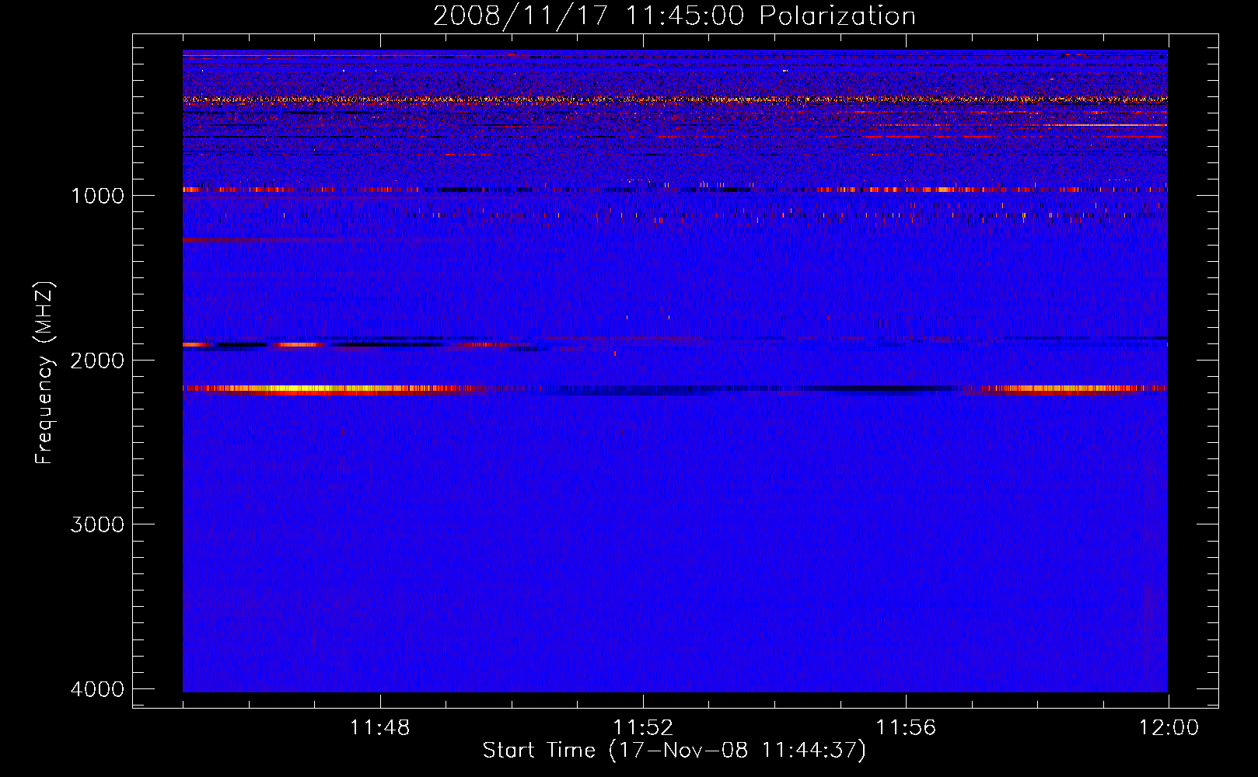This screenshot has height=777, width=1258.
Task: Click the 12:00 time tick label
Action: pyautogui.click(x=1169, y=728)
